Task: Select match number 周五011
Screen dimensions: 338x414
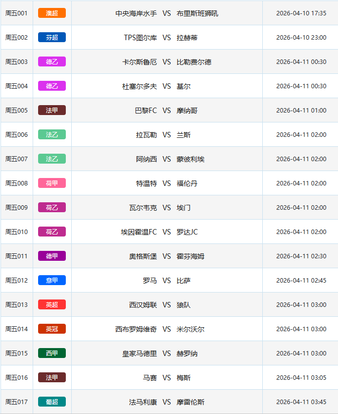Action: click(x=17, y=256)
